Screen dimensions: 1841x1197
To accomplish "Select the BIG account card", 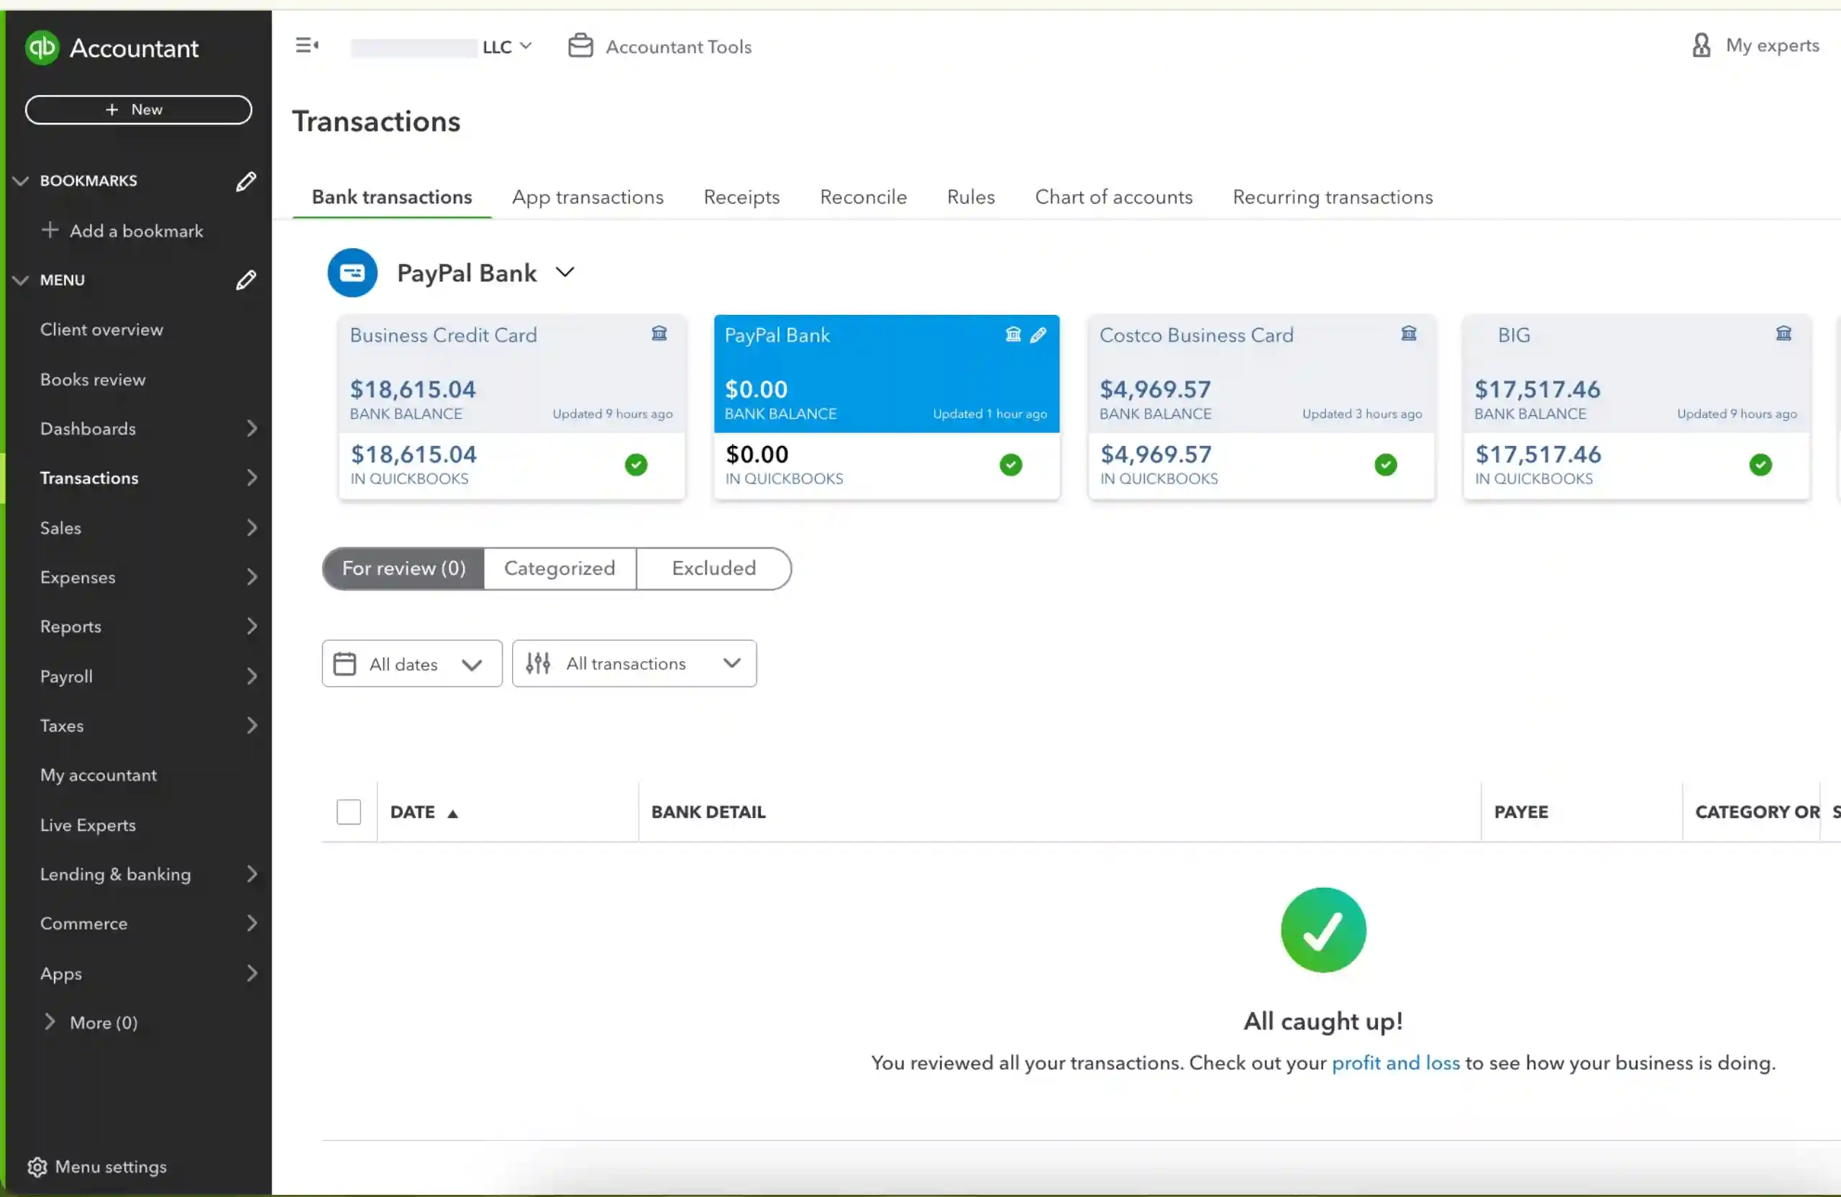I will pos(1636,407).
